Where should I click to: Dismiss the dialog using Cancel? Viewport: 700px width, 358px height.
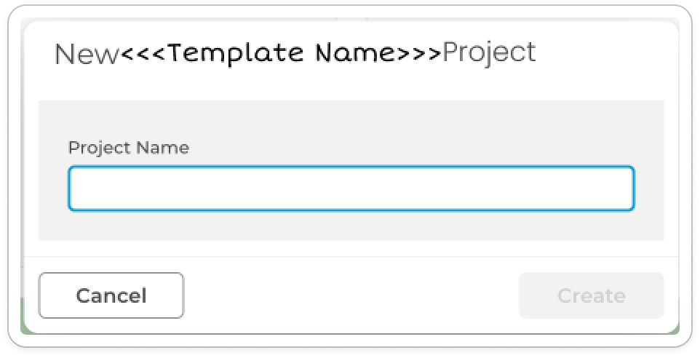111,295
